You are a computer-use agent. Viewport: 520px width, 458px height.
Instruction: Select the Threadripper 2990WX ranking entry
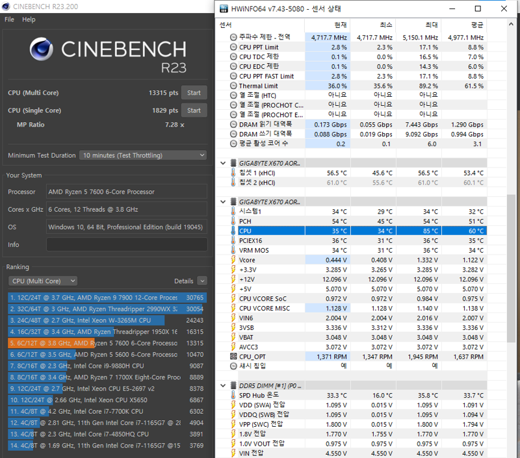tap(107, 309)
